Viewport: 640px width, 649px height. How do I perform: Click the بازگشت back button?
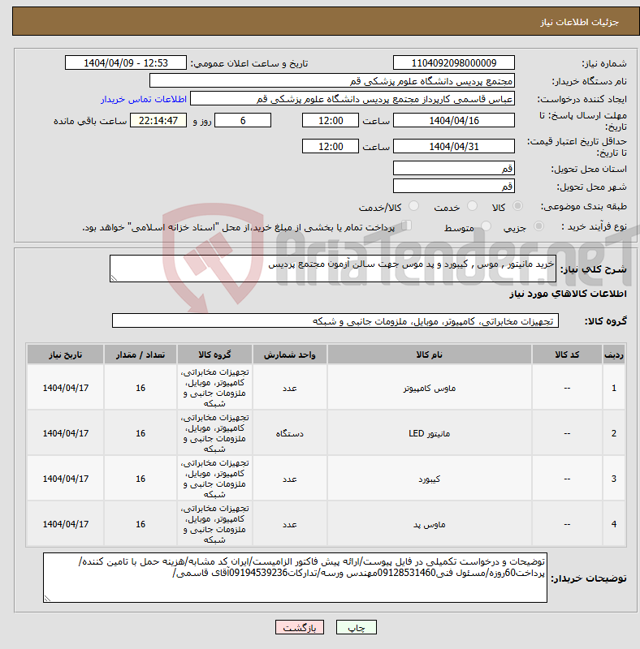point(300,627)
